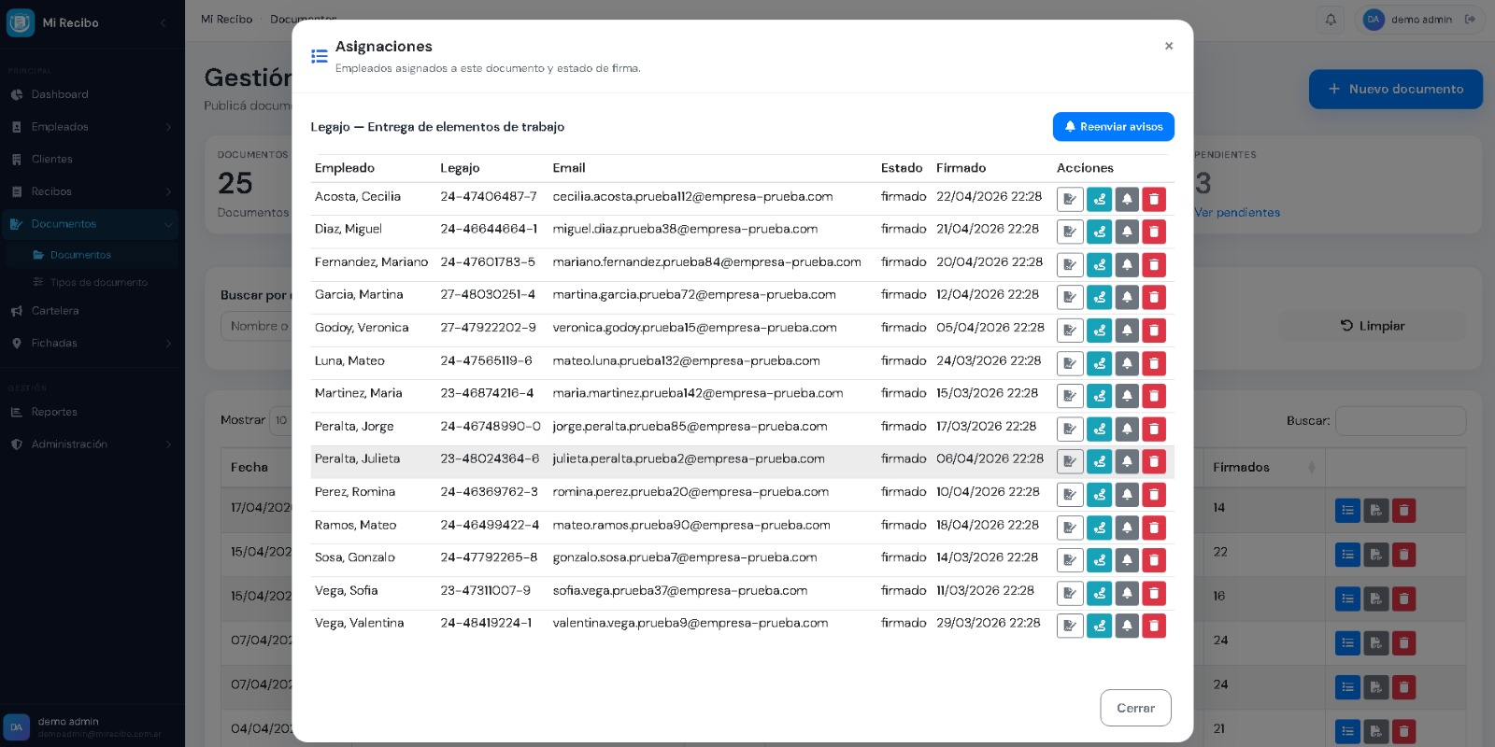Open signed document icon for Acosta, Cecilia

[1070, 199]
